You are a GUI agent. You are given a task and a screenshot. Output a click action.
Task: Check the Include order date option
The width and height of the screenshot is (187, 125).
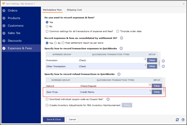pos(118,31)
